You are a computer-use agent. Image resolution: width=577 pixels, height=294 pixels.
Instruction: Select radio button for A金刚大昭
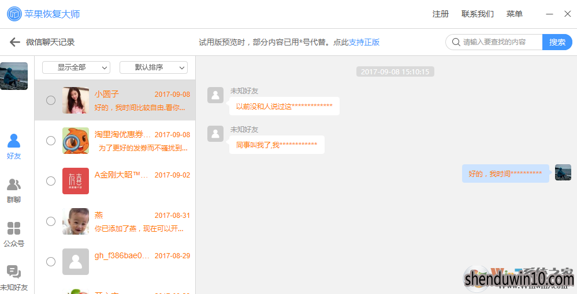tap(51, 181)
